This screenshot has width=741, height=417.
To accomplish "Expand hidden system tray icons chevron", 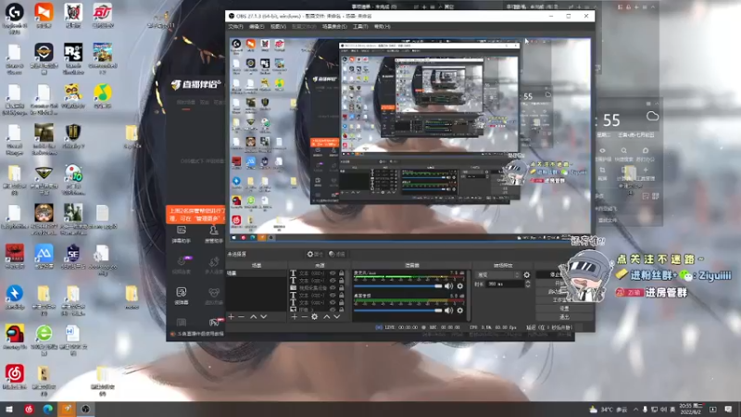I will [x=635, y=410].
